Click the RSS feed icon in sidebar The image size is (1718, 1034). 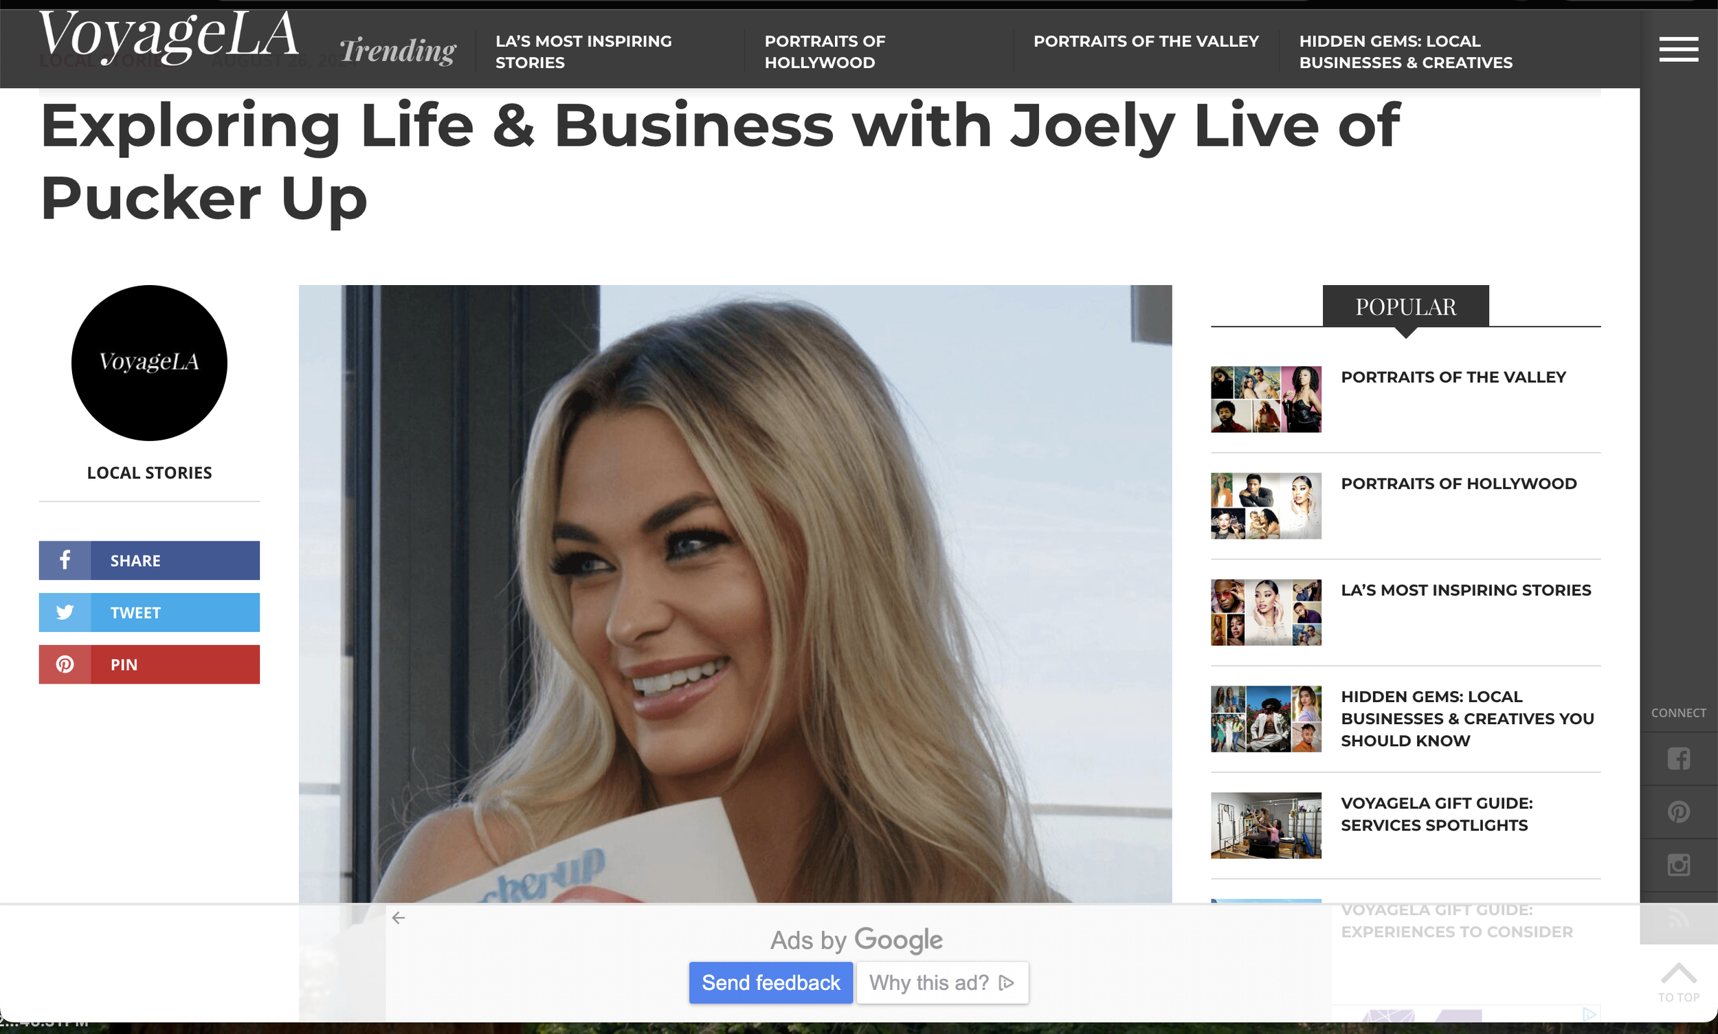coord(1678,919)
